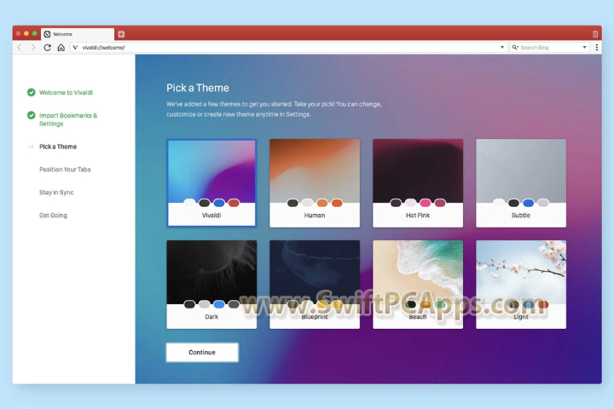Click the Continue button

[202, 352]
